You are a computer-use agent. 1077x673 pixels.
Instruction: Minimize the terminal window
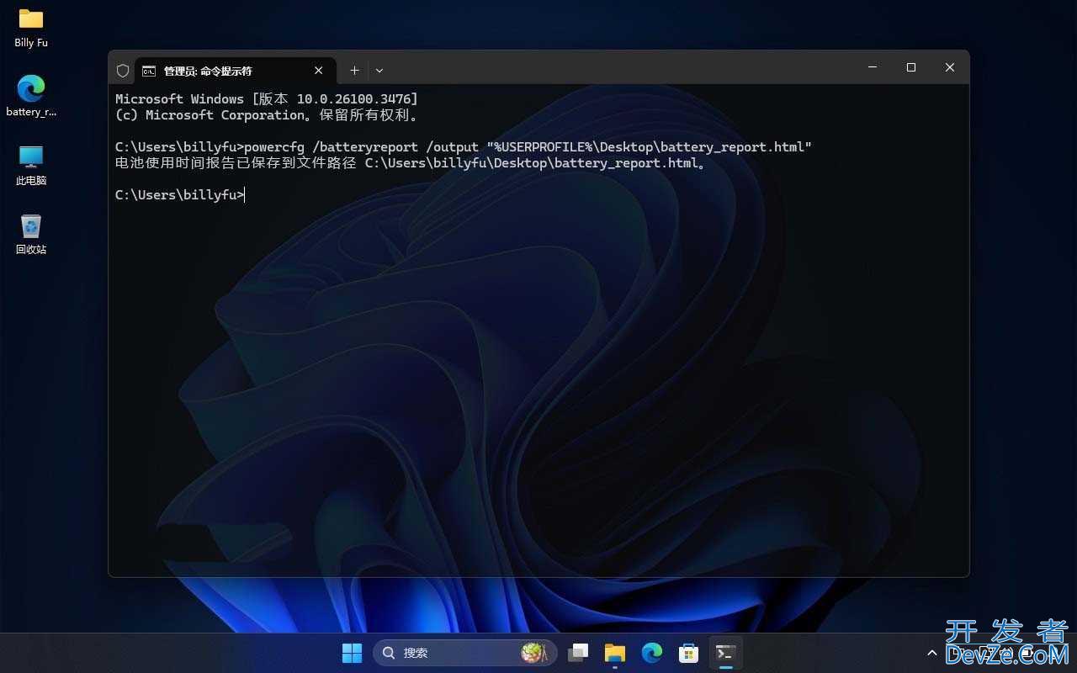tap(873, 67)
